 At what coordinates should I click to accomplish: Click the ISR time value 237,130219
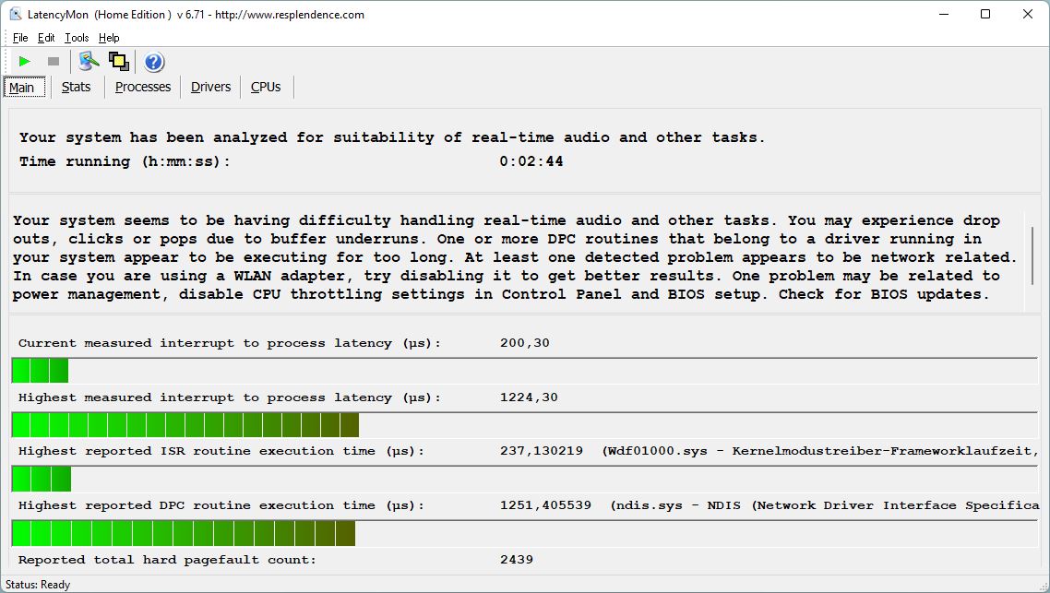pos(541,451)
